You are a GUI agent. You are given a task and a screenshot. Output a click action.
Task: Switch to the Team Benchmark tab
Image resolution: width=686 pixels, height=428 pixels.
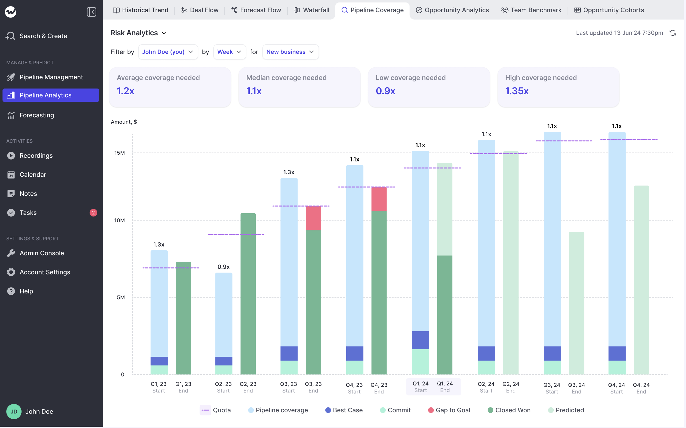click(531, 10)
